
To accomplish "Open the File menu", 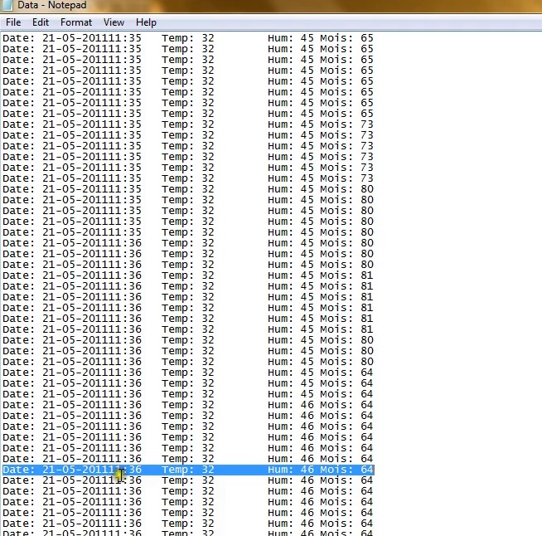I will point(13,22).
